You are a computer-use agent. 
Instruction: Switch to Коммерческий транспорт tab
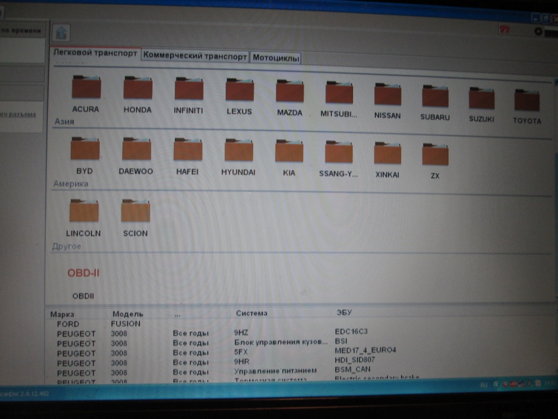tap(195, 56)
